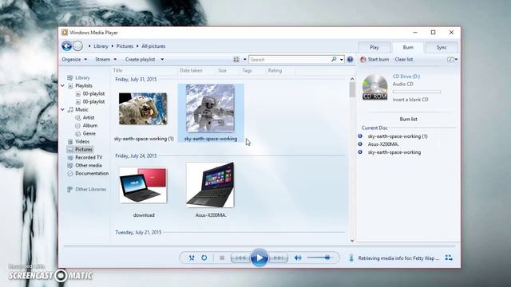
Task: Toggle shuffle playback
Action: click(192, 258)
